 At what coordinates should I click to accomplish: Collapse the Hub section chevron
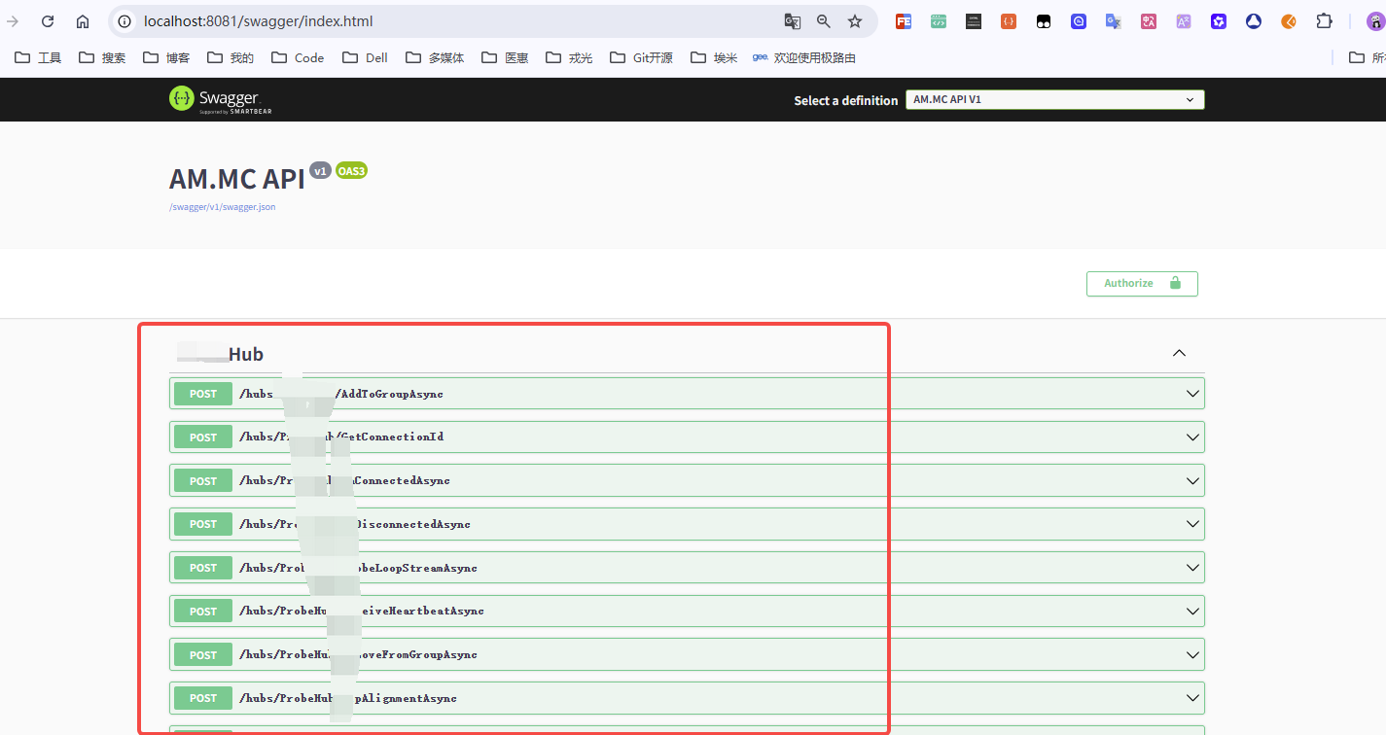click(1179, 353)
